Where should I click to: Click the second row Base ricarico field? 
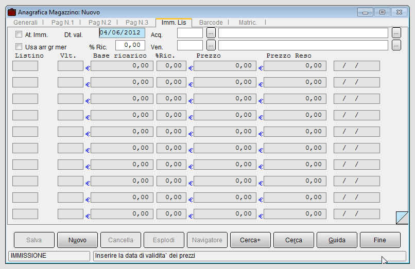click(122, 82)
